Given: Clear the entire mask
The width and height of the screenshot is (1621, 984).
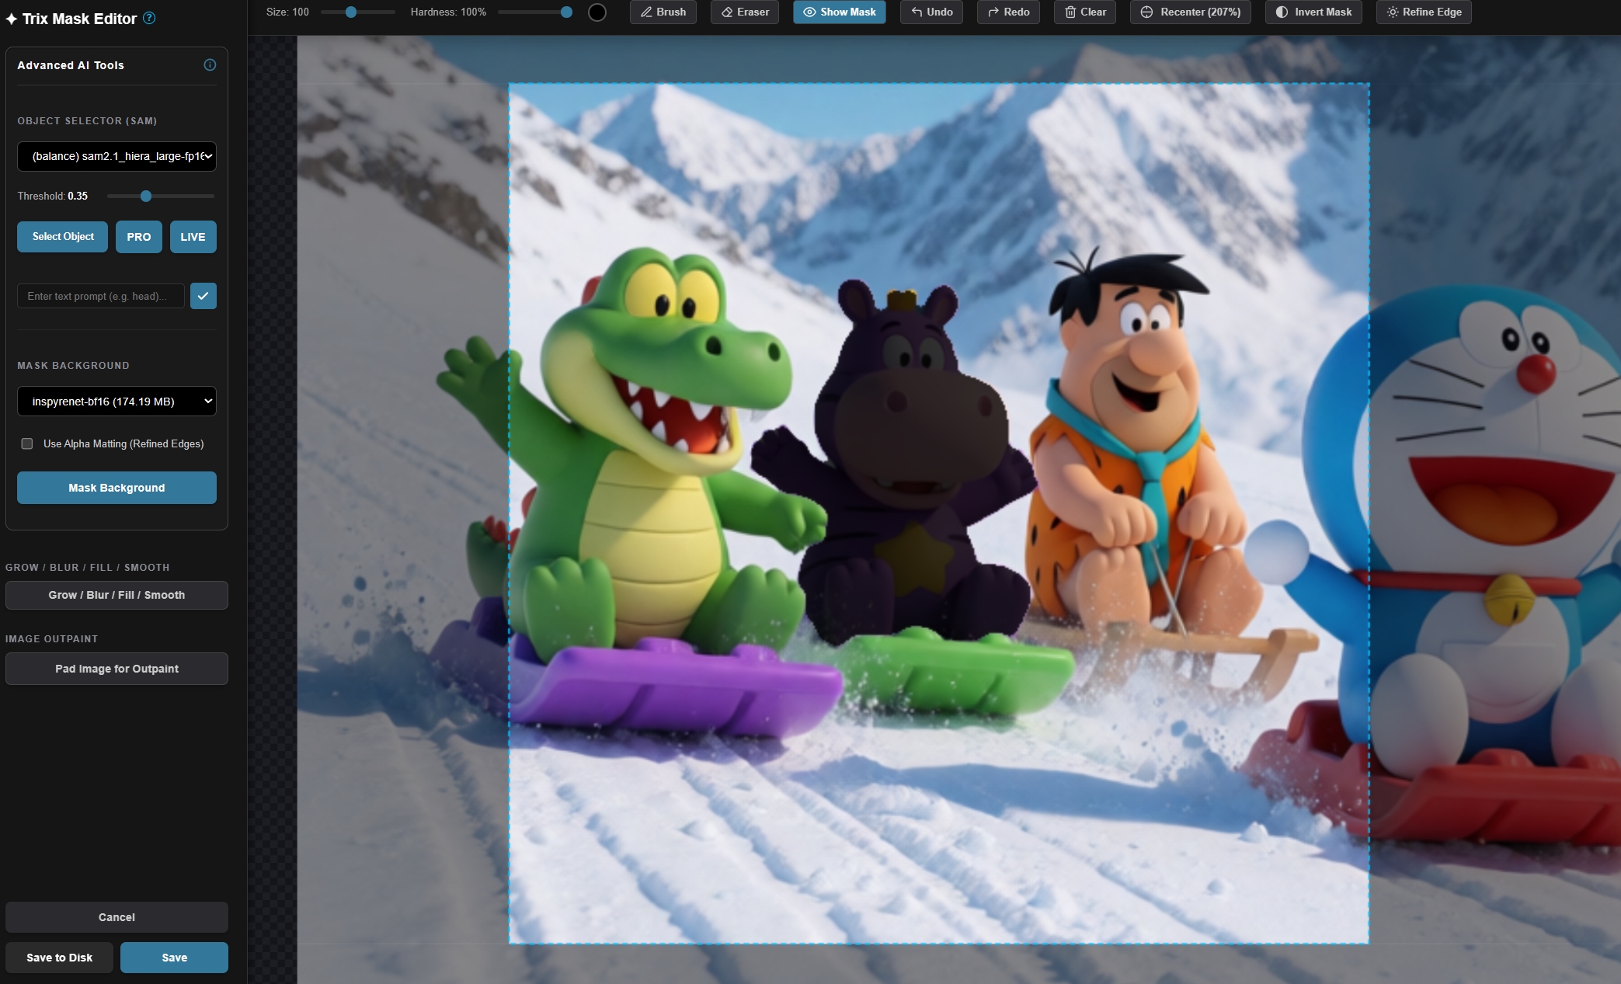Looking at the screenshot, I should 1085,12.
